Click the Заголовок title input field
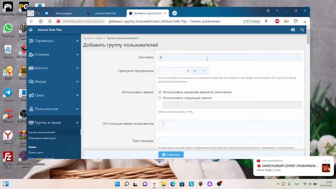 click(x=230, y=57)
